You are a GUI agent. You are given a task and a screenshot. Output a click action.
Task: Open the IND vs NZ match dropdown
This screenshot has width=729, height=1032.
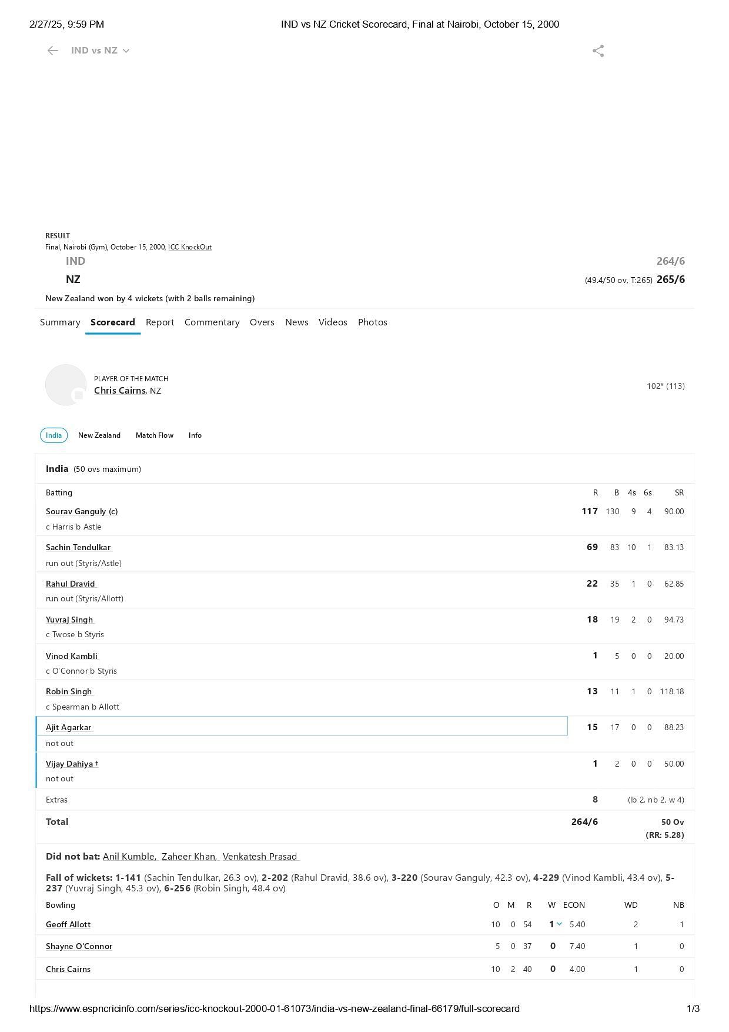100,51
